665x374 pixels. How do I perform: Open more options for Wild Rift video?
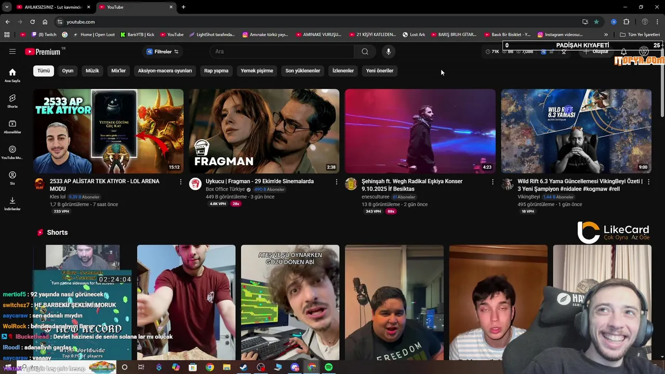(x=648, y=182)
